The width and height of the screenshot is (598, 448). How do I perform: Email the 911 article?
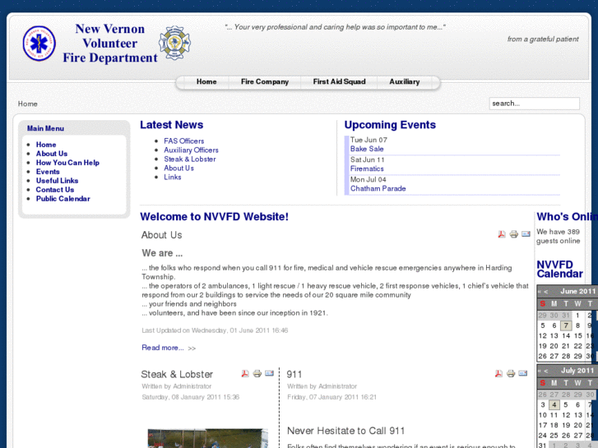point(523,374)
